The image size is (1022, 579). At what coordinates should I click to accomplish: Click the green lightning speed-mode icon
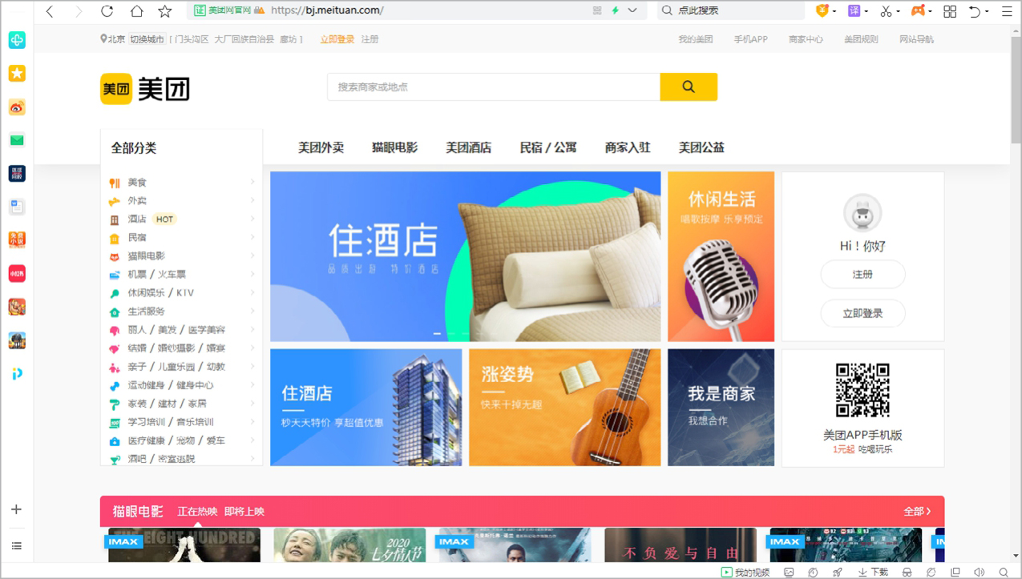pos(616,11)
